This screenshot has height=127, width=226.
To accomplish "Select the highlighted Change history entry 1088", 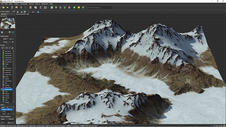I will [7, 110].
